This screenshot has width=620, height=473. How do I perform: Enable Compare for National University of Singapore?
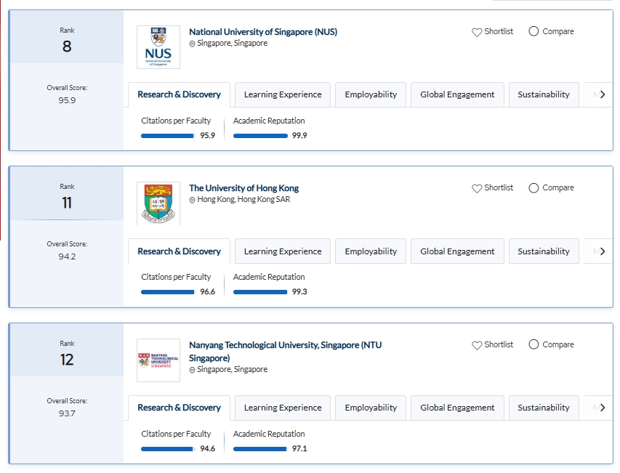tap(534, 31)
